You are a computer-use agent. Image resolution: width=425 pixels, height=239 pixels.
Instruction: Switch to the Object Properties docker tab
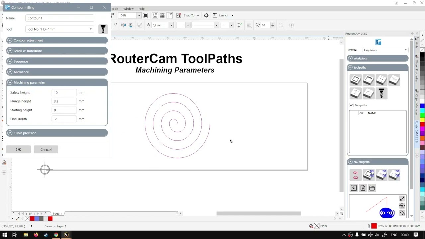pyautogui.click(x=416, y=69)
